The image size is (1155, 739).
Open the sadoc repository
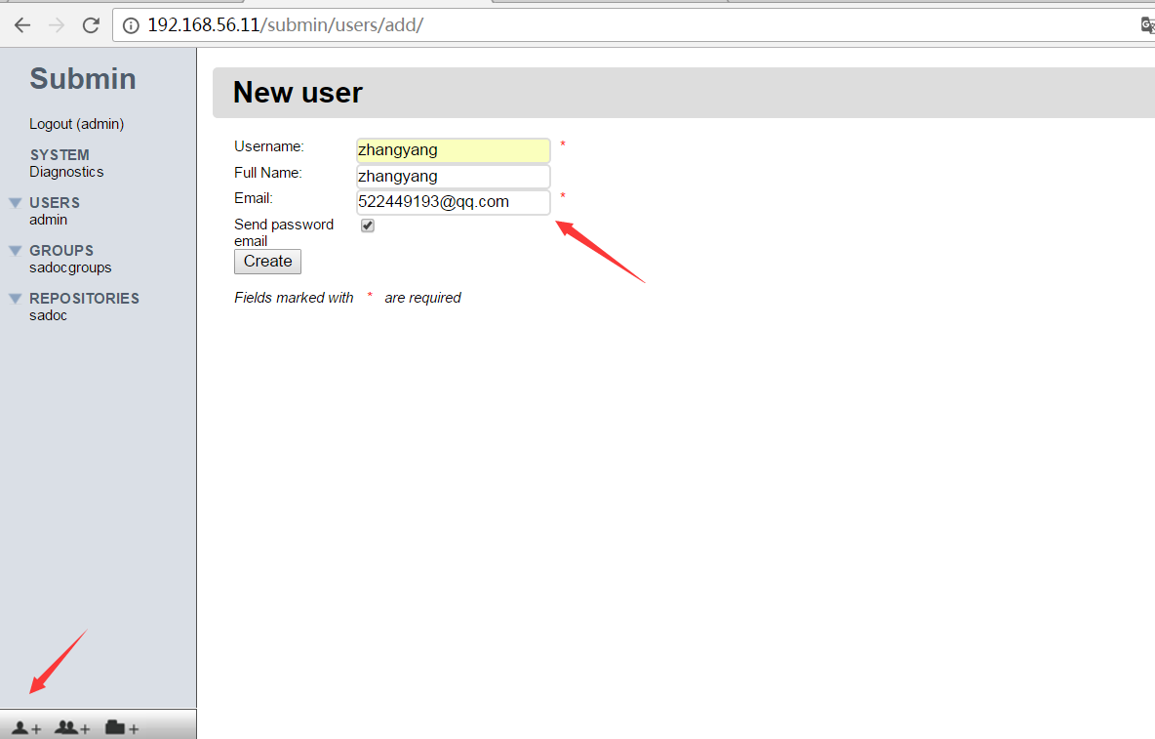coord(48,315)
